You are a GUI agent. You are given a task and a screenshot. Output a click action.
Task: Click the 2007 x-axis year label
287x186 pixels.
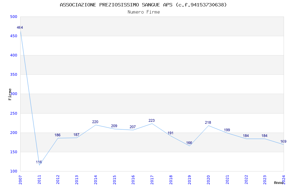pos(20,180)
